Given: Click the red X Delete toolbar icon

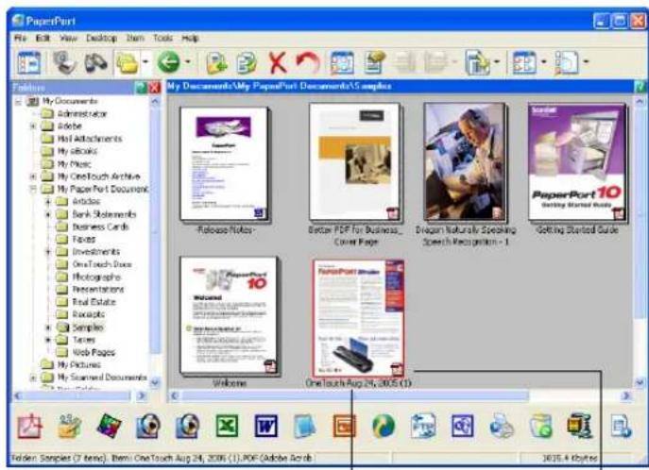Looking at the screenshot, I should [x=278, y=63].
